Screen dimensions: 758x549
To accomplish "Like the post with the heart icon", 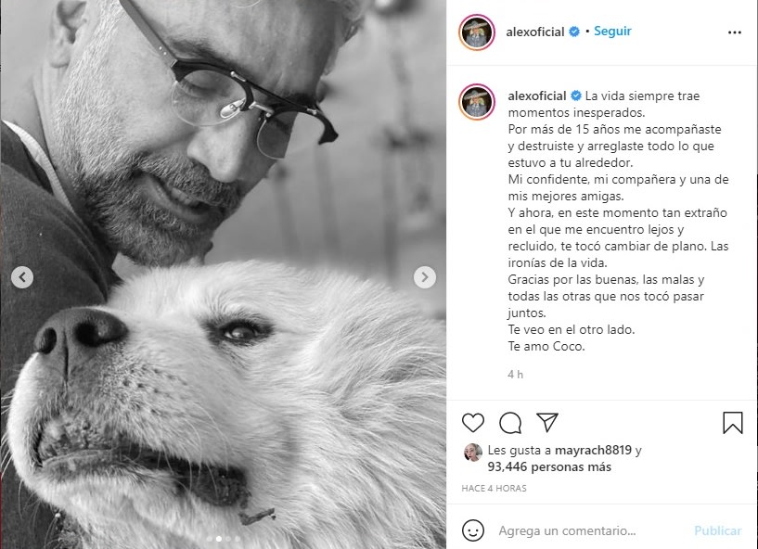I will (473, 423).
